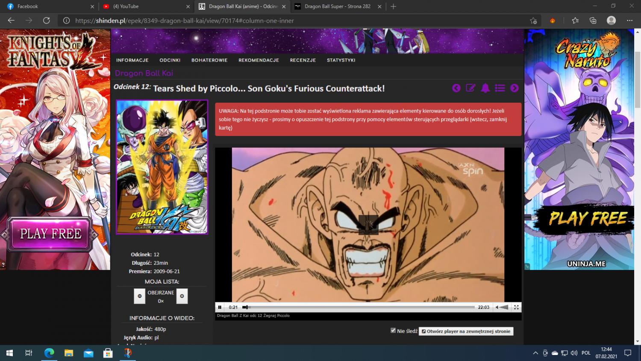The width and height of the screenshot is (641, 361).
Task: Click the premiere date 2009-06-21
Action: [x=167, y=271]
